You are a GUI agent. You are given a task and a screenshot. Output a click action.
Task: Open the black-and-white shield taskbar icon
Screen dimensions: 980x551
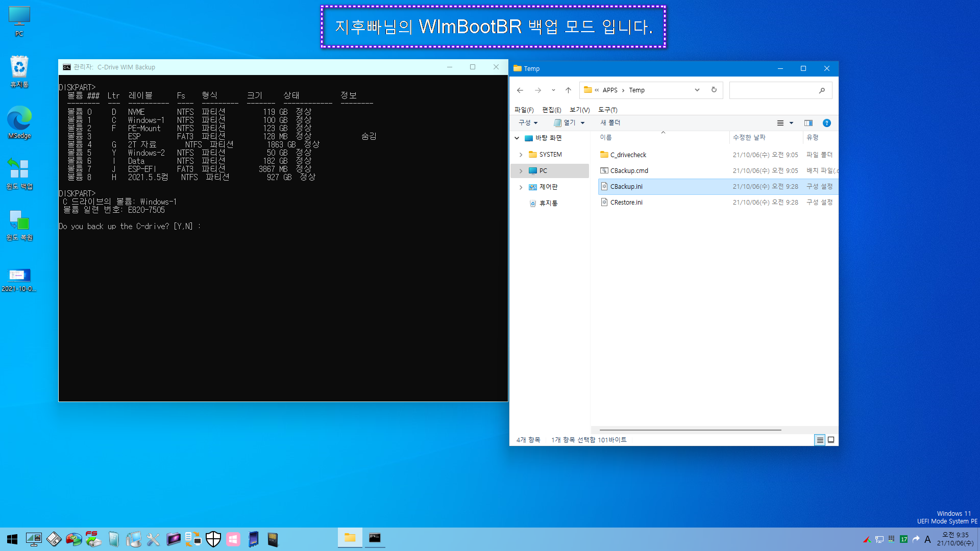coord(213,539)
